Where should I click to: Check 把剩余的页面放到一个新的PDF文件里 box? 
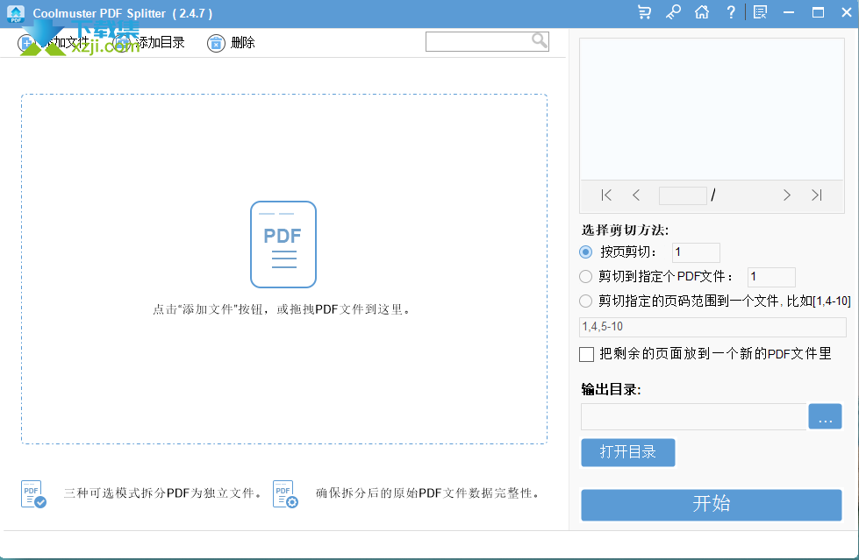(x=587, y=354)
